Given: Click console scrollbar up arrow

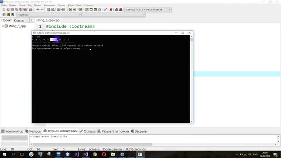Looking at the screenshot, I should [x=191, y=37].
